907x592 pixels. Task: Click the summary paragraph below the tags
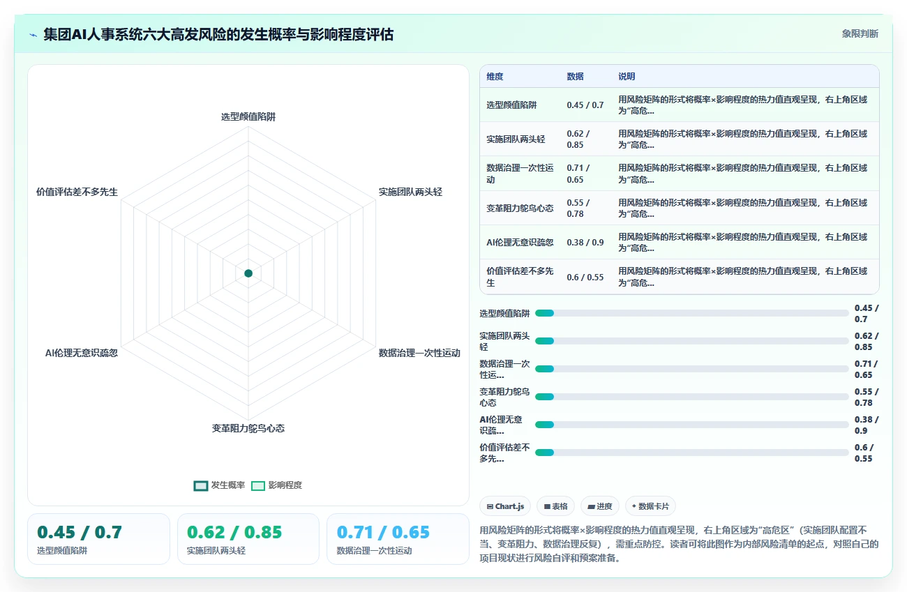point(680,544)
